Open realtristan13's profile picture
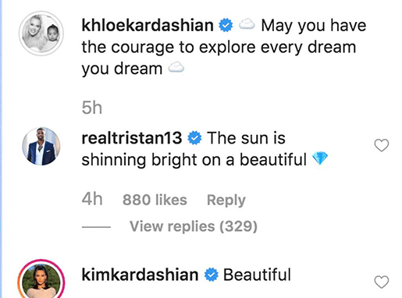The height and width of the screenshot is (298, 402). (x=41, y=147)
